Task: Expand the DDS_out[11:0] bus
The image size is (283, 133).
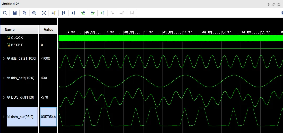Action: point(4,97)
